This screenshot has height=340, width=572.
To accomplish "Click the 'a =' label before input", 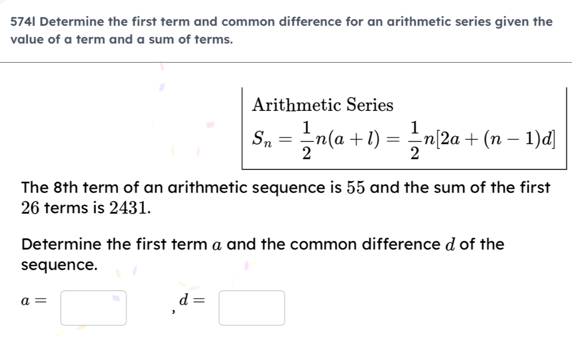I will 33,302.
